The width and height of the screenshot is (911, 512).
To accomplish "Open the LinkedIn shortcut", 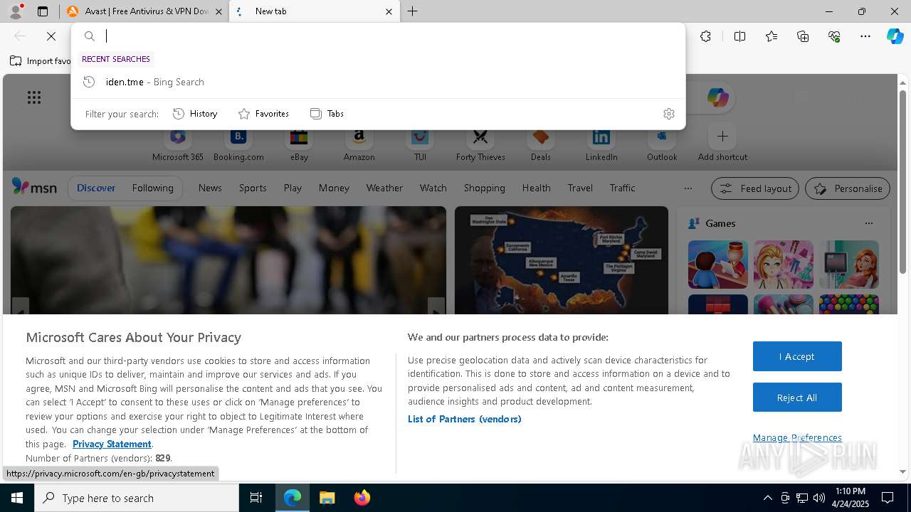I will [x=601, y=144].
